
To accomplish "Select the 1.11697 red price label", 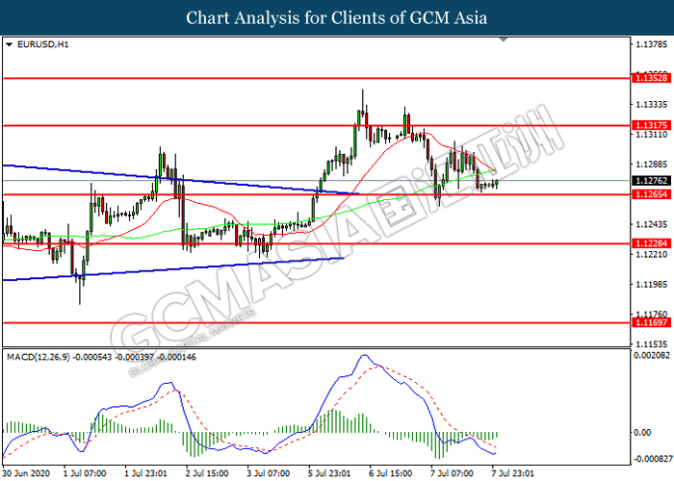I will click(x=652, y=322).
